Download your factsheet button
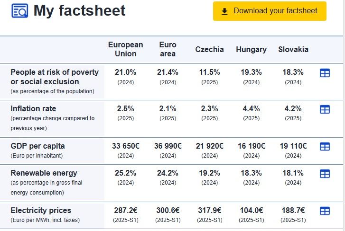Image resolution: width=345 pixels, height=231 pixels. 270,11
